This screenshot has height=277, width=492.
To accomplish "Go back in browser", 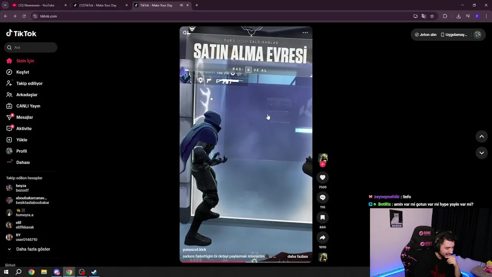I will tap(5, 16).
